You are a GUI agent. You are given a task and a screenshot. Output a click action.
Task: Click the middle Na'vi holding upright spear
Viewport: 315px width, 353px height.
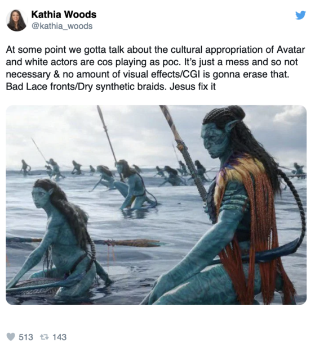click(x=133, y=184)
